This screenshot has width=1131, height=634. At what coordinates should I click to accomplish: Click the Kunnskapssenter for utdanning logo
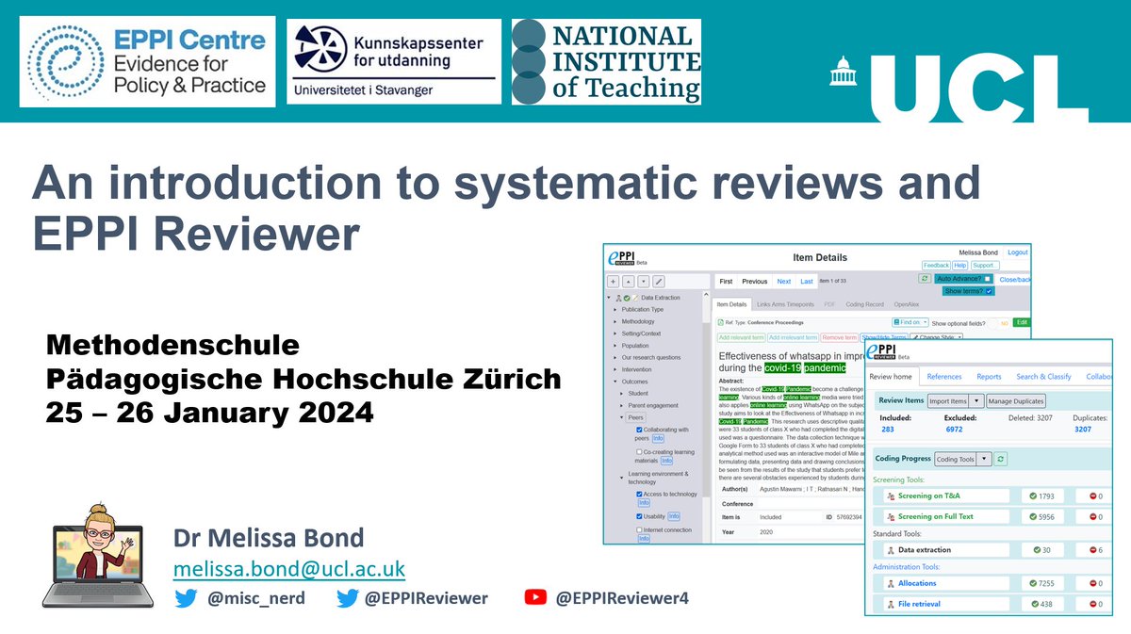[x=393, y=60]
